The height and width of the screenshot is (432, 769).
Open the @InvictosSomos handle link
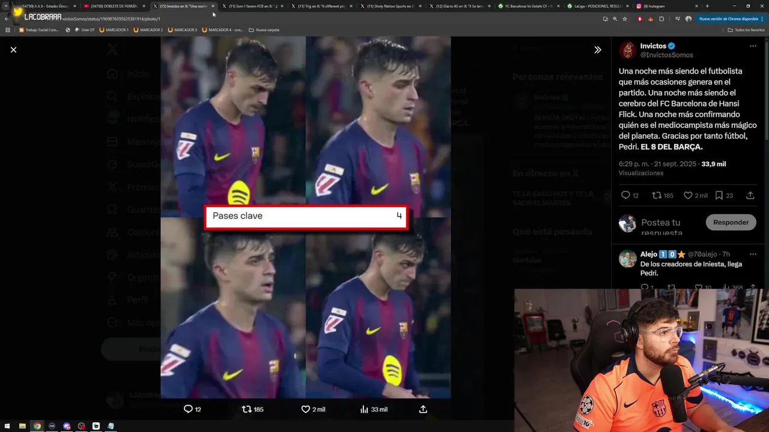click(666, 55)
